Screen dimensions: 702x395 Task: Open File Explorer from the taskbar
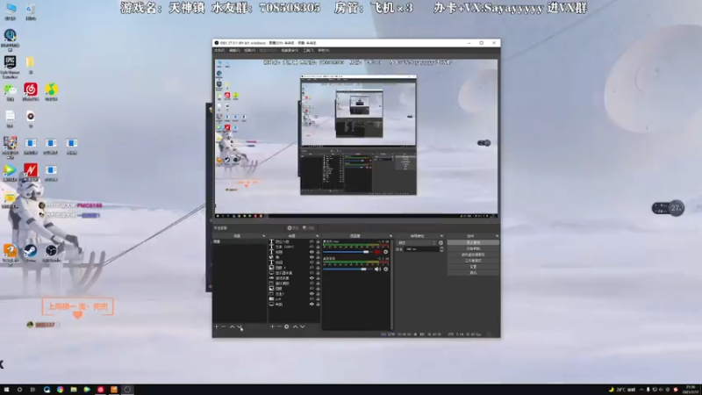pyautogui.click(x=74, y=390)
